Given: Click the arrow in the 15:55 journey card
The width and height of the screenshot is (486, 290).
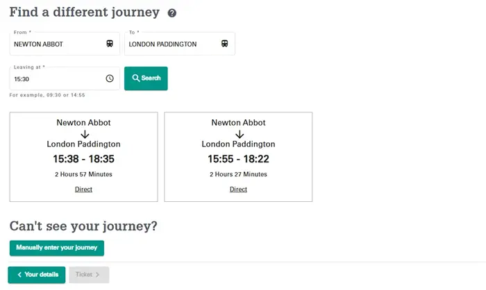Looking at the screenshot, I should 240,135.
